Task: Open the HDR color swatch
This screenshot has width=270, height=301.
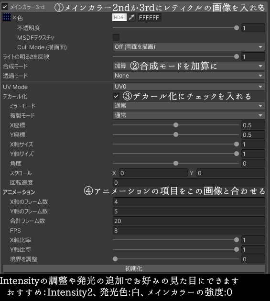Action: pos(119,18)
